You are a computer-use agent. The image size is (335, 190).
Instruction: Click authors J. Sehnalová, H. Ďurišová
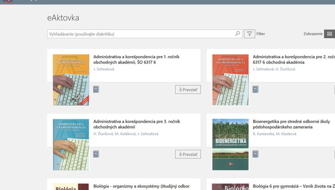pos(274,69)
